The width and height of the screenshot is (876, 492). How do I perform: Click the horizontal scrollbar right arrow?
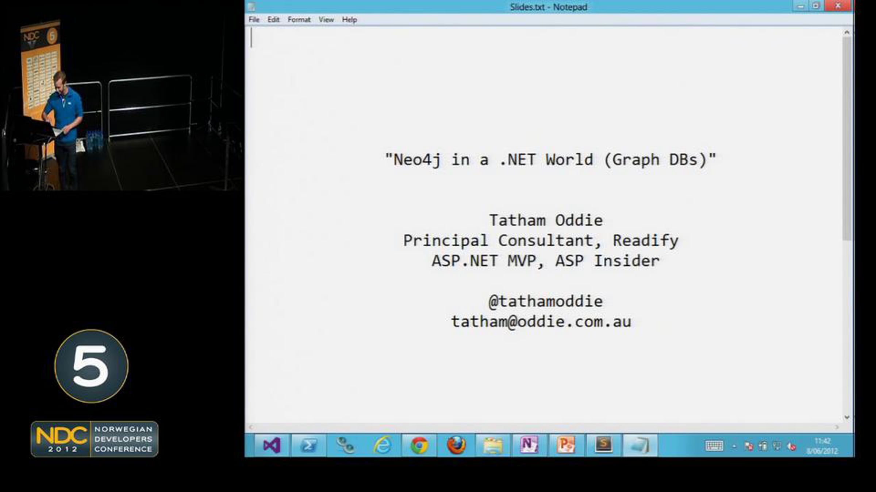(837, 427)
